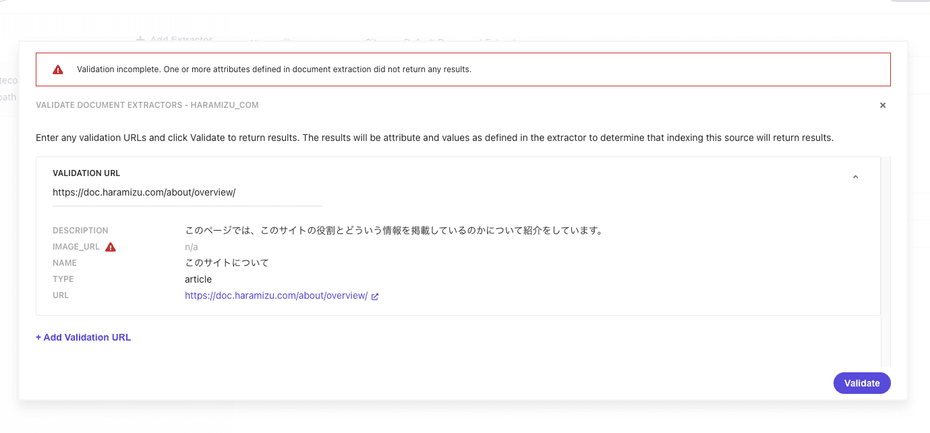Click the 'Validation incomplete' error message text

[x=274, y=69]
